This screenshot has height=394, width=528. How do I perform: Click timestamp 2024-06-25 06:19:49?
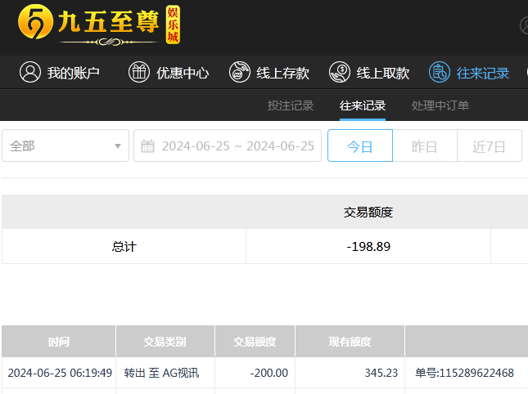(x=60, y=373)
